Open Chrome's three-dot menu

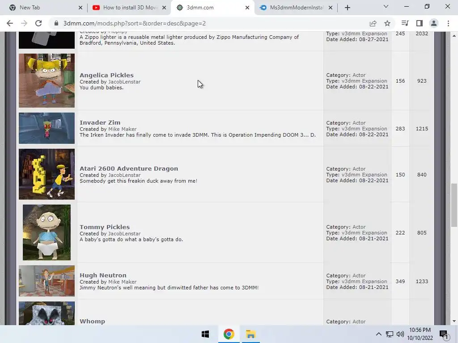pyautogui.click(x=448, y=23)
